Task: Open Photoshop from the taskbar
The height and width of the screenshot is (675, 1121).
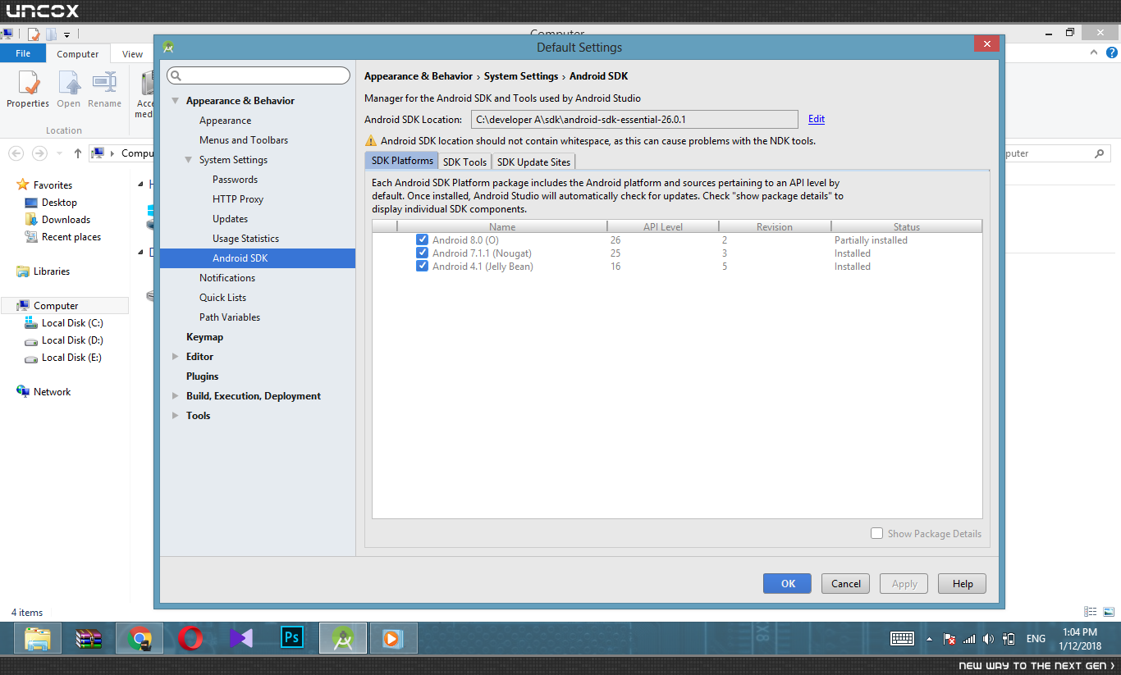Action: tap(292, 638)
